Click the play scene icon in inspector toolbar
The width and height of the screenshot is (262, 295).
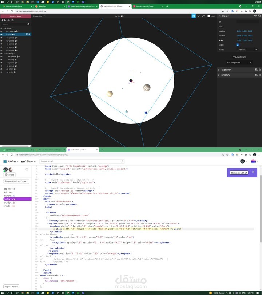click(5, 20)
